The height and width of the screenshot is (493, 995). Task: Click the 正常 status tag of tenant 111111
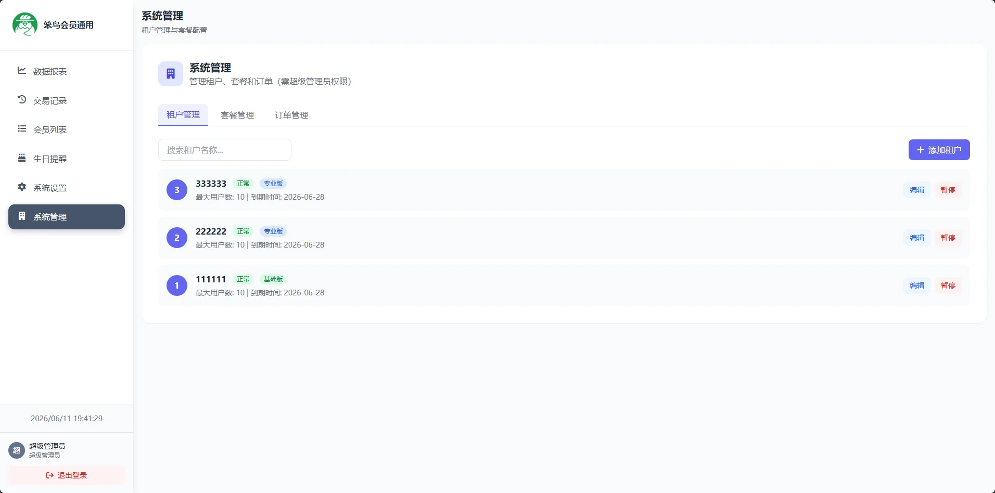coord(243,279)
